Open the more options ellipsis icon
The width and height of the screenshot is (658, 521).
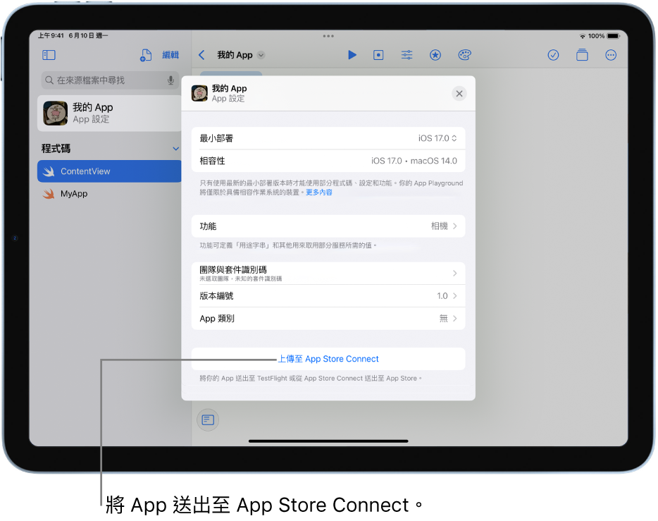point(611,55)
